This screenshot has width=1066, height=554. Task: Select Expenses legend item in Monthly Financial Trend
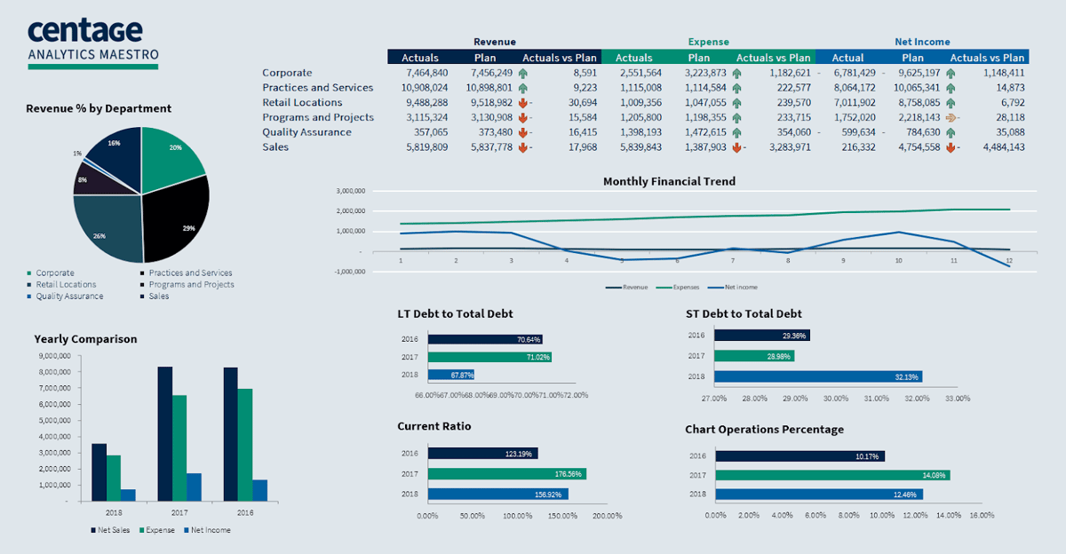click(x=686, y=287)
